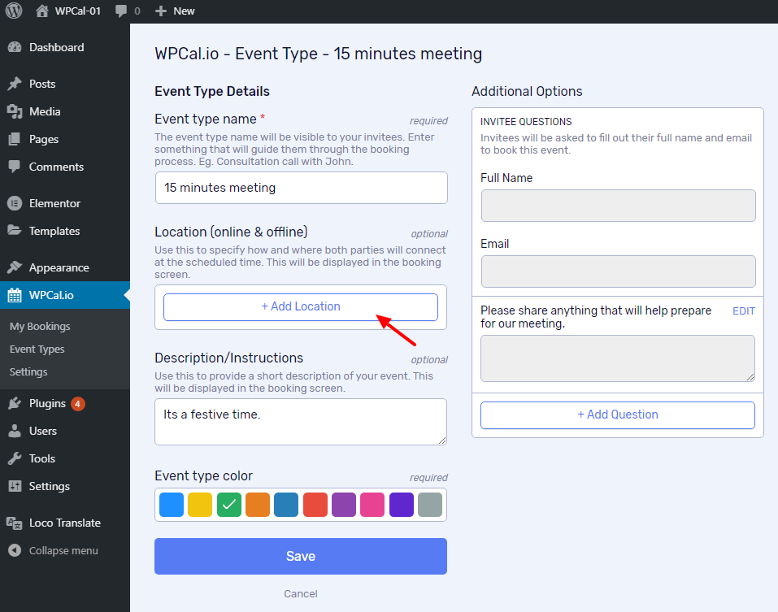
Task: Click the Elementor icon in sidebar
Action: pos(15,203)
